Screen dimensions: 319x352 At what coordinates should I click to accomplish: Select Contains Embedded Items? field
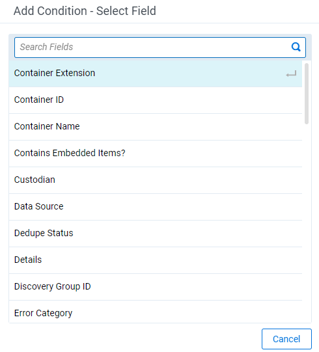[156, 154]
